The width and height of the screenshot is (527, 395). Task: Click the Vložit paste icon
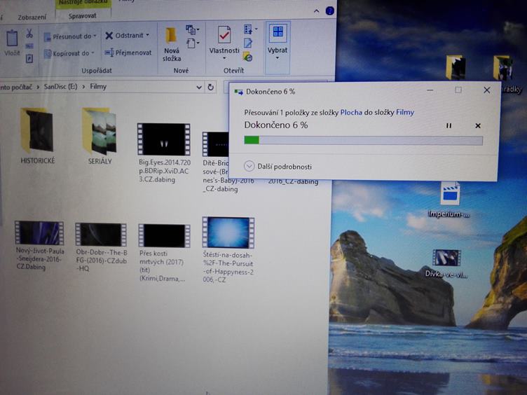tap(12, 39)
